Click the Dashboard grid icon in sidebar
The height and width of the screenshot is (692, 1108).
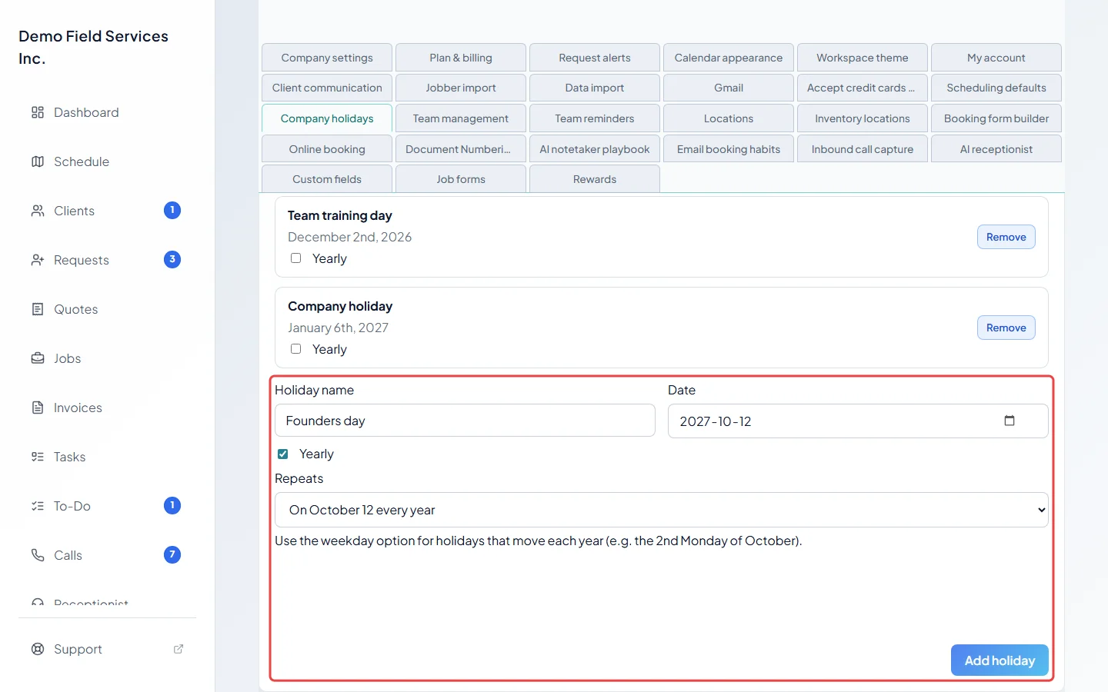(x=38, y=112)
